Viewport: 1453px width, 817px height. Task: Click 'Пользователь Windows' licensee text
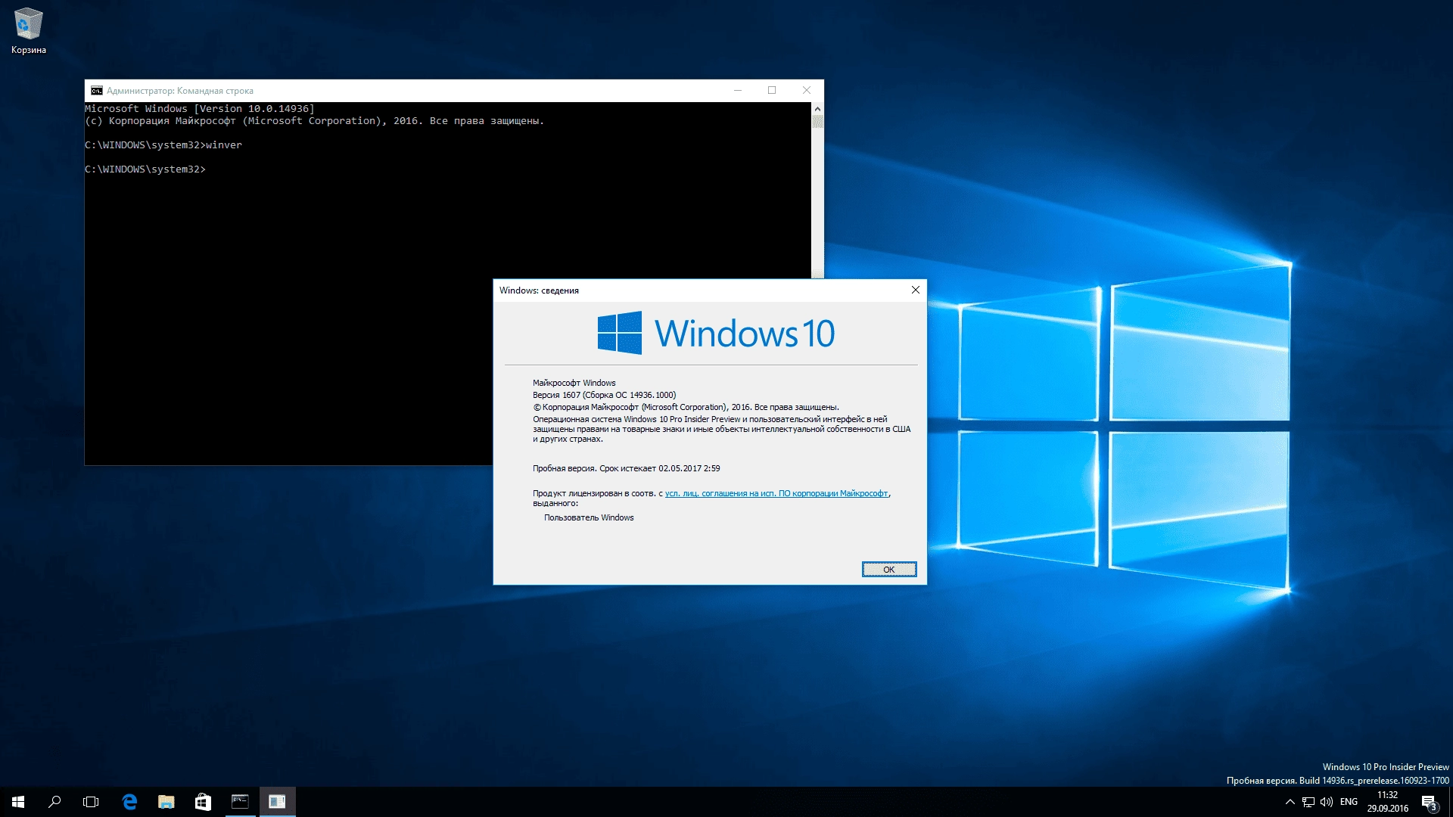click(x=589, y=517)
